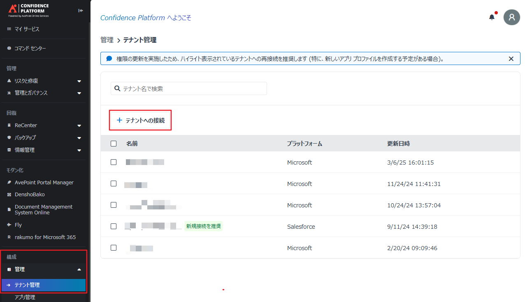
Task: Click the 管理 icon under 構成
Action: coord(9,269)
